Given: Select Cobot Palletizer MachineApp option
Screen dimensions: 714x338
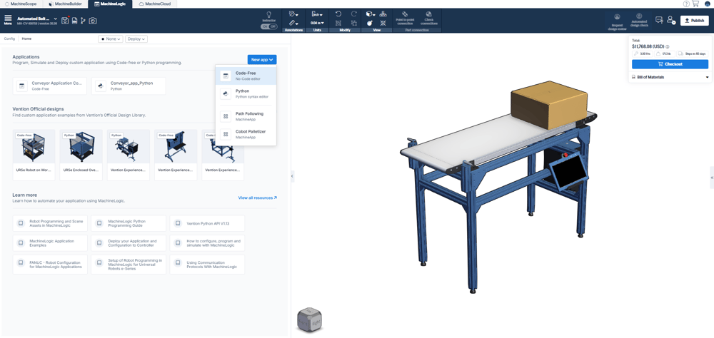Looking at the screenshot, I should (246, 134).
